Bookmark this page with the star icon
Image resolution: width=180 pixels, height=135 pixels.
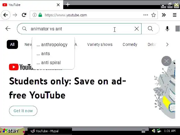pyautogui.click(x=153, y=15)
